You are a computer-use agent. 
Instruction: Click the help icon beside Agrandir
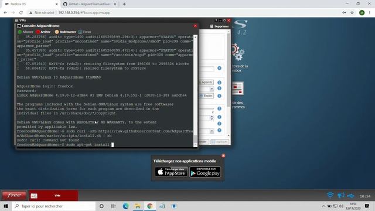coord(219,83)
